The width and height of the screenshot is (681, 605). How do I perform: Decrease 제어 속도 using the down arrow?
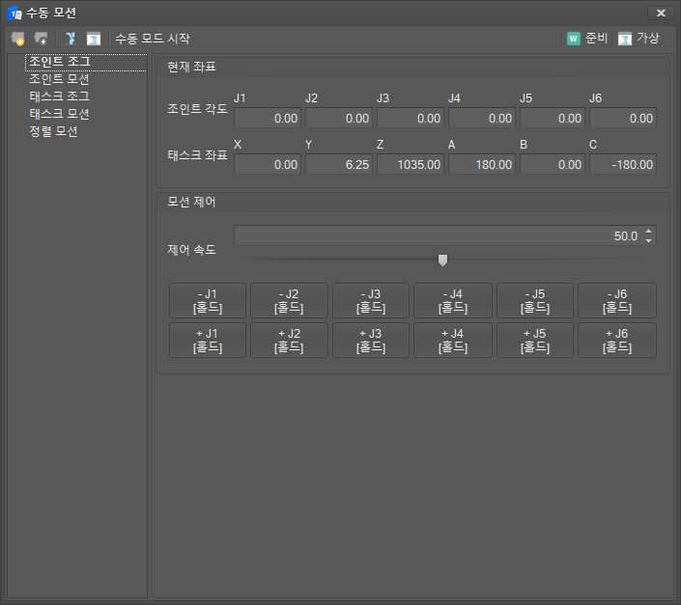point(649,241)
